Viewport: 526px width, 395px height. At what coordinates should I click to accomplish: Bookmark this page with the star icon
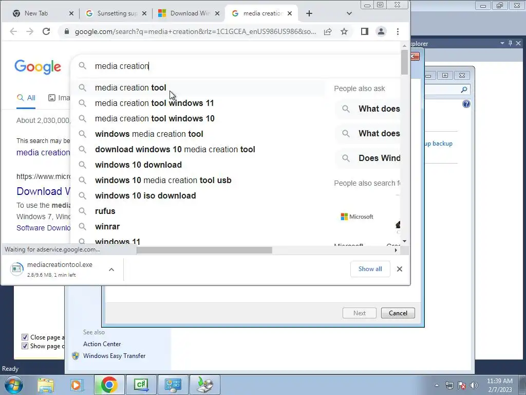click(x=344, y=31)
